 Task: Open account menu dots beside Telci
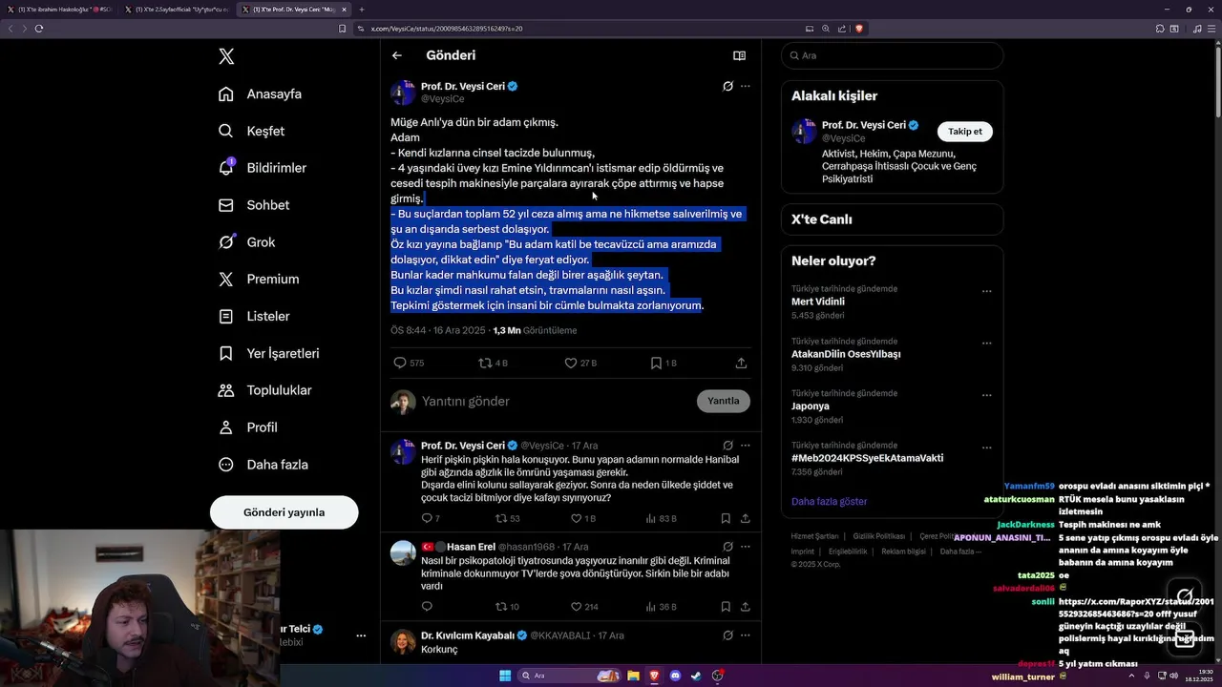[x=361, y=635]
